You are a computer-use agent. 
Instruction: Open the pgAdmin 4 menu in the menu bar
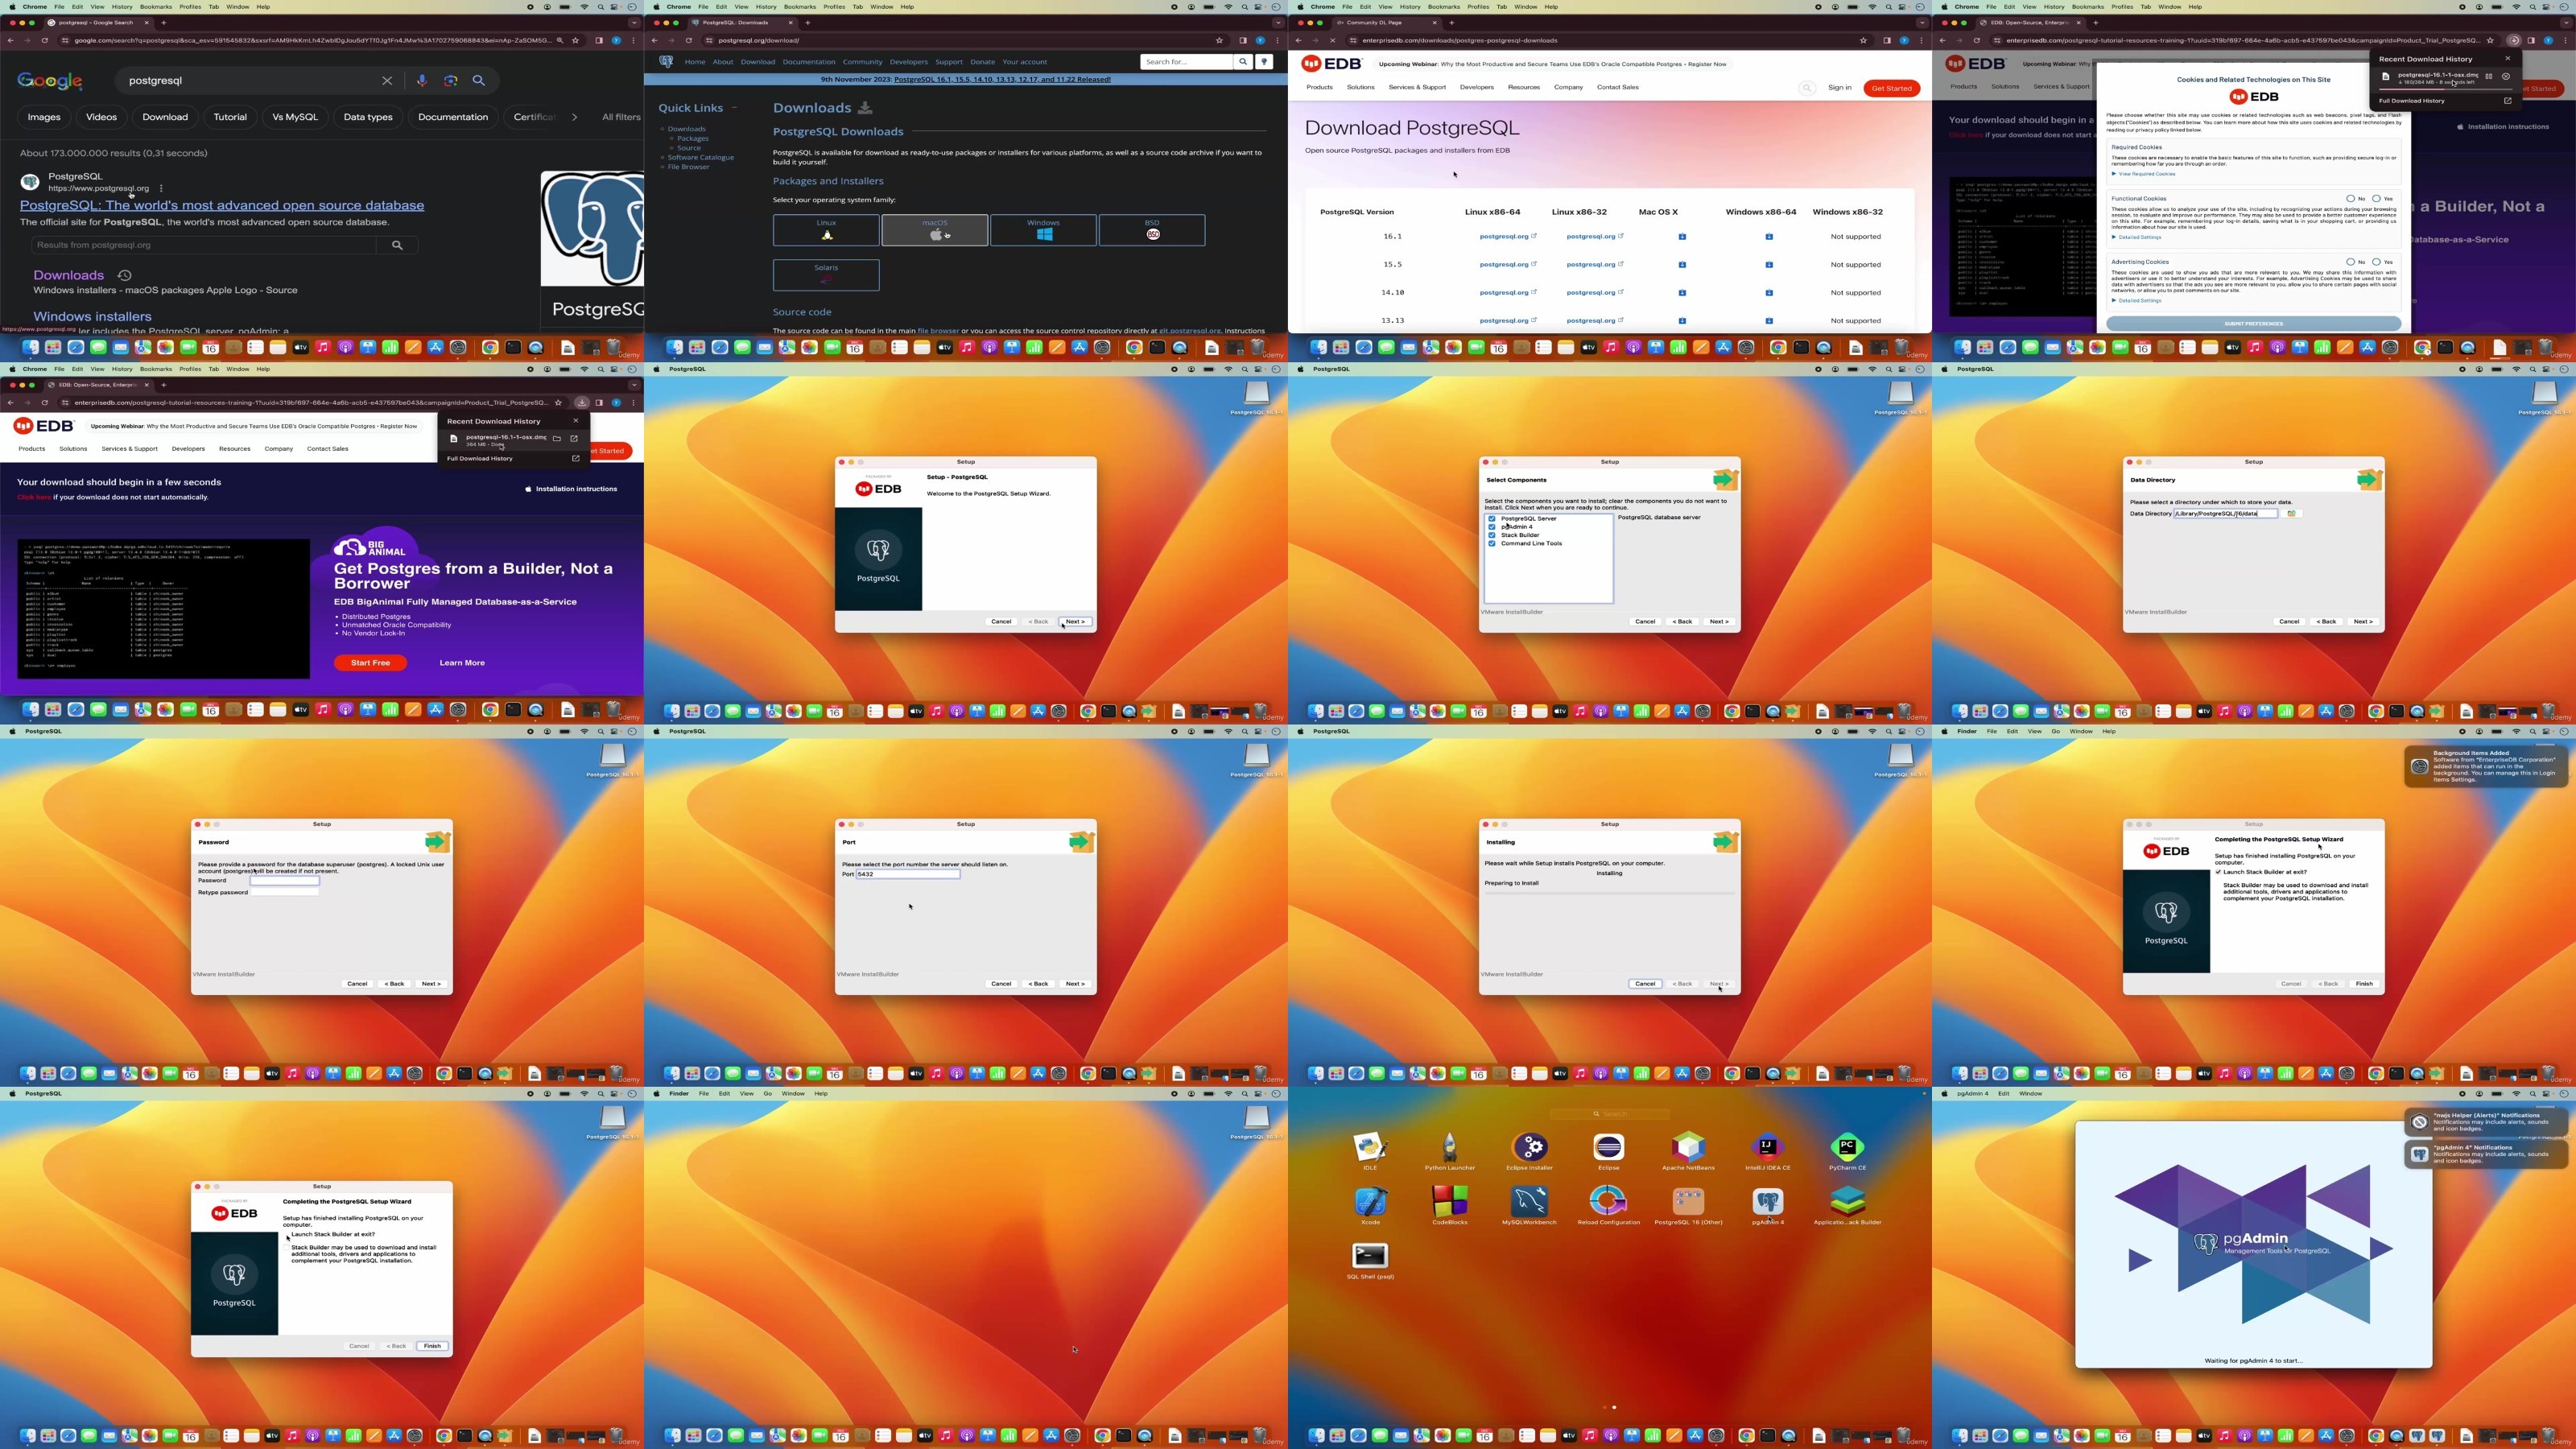(1972, 1093)
